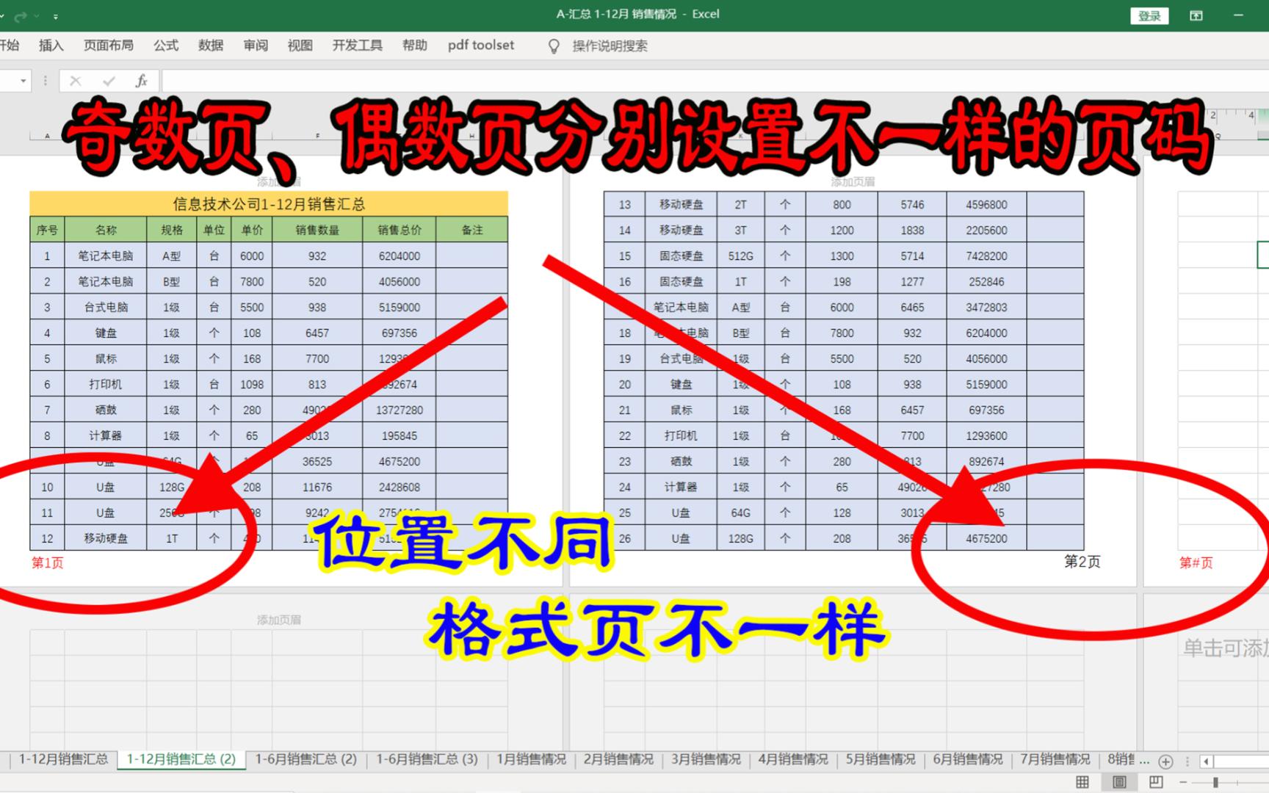
Task: Click into the formula bar input
Action: tap(715, 81)
